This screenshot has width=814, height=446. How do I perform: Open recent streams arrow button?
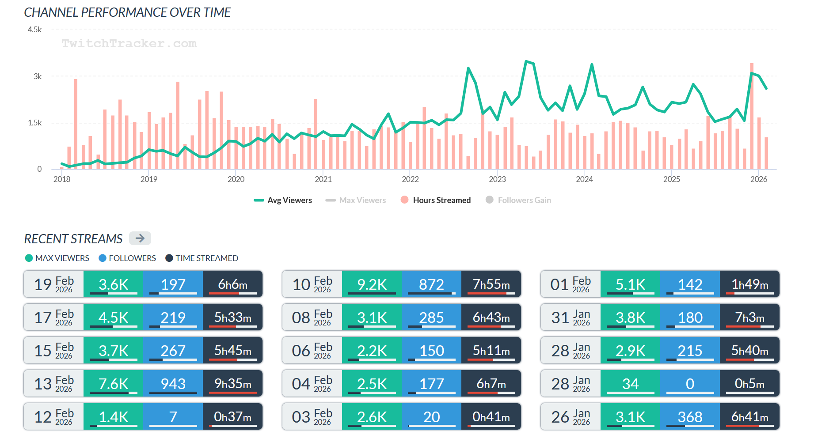pyautogui.click(x=140, y=238)
